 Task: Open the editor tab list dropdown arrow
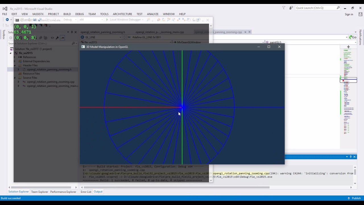click(x=355, y=32)
